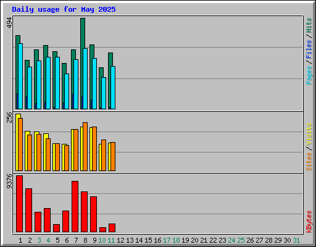The height and width of the screenshot is (247, 316).
Task: Click the green day 4 axis label
Action: [x=48, y=240]
